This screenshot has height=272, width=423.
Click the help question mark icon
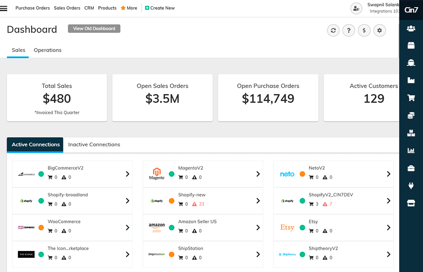click(349, 30)
